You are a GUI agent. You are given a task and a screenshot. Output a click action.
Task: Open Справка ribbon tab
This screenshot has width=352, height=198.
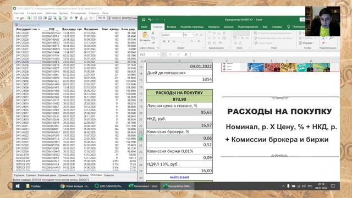[x=276, y=27]
